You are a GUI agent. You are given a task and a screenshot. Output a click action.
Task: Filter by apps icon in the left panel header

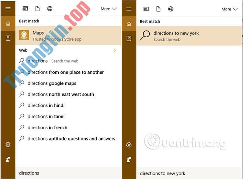pos(25,9)
